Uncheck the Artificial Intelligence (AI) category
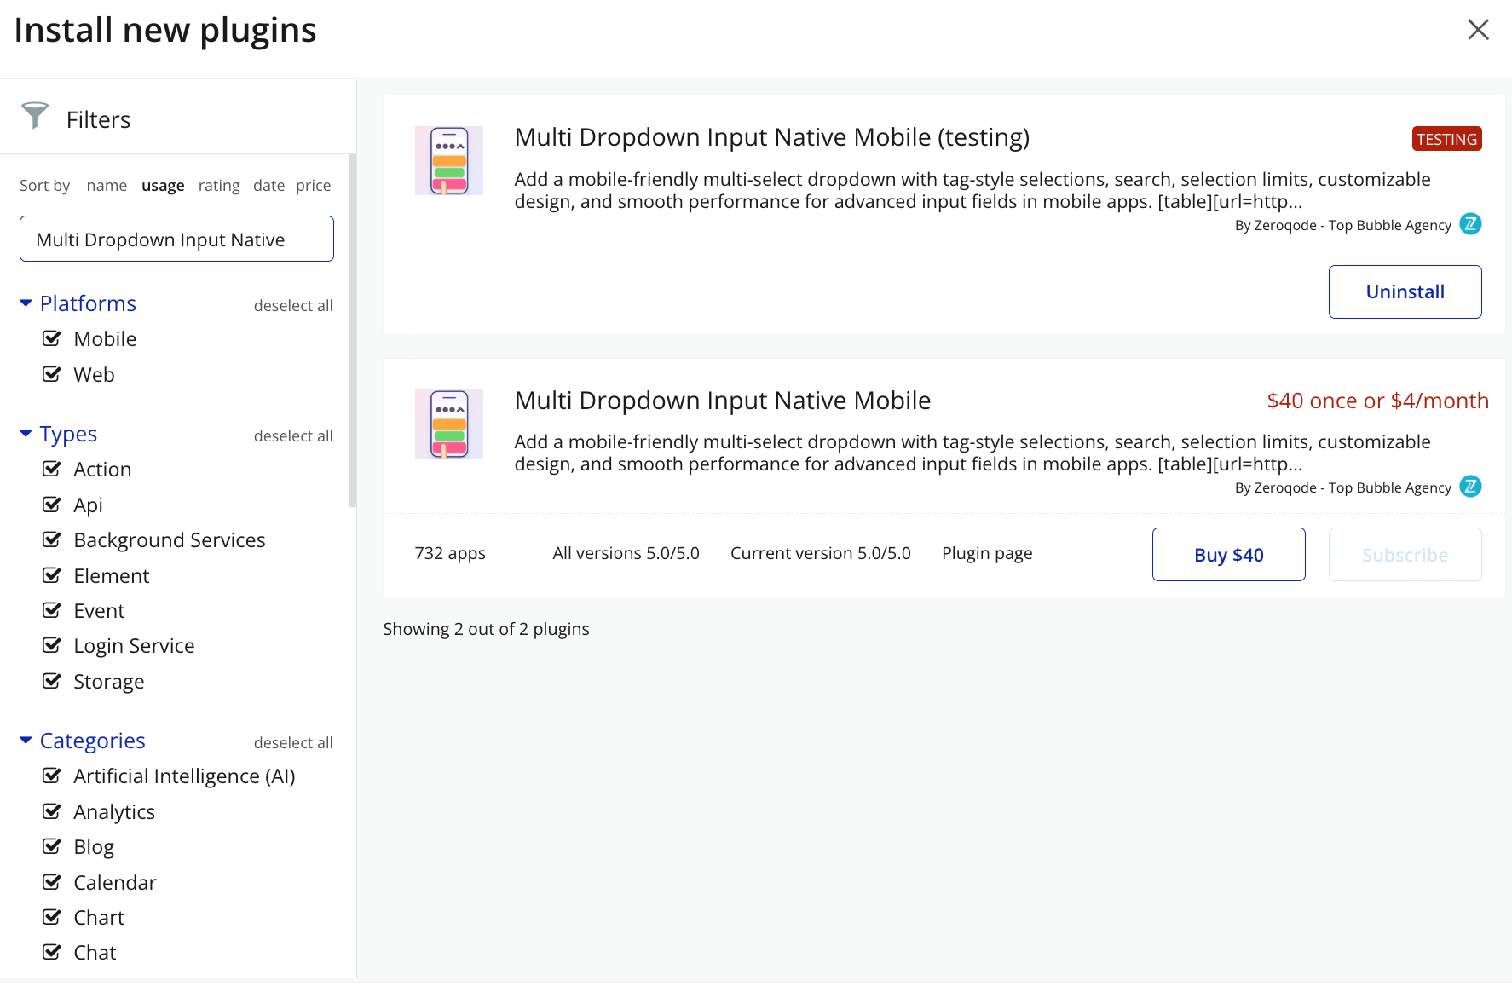Image resolution: width=1512 pixels, height=992 pixels. click(52, 776)
